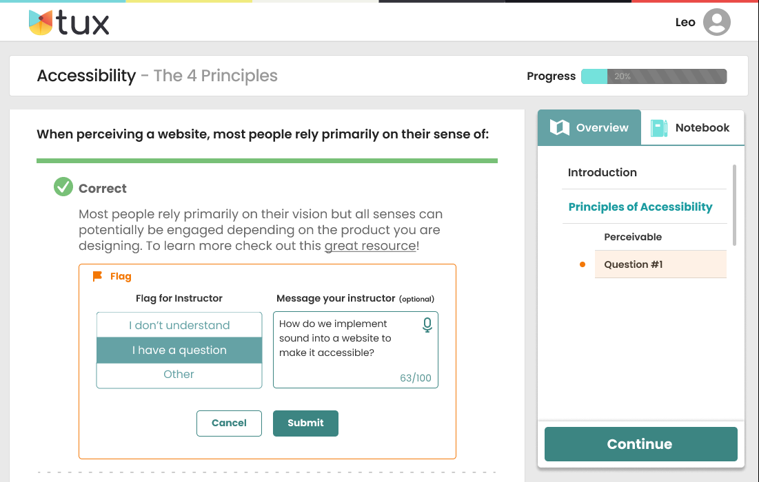Click the Leo username

(x=685, y=22)
